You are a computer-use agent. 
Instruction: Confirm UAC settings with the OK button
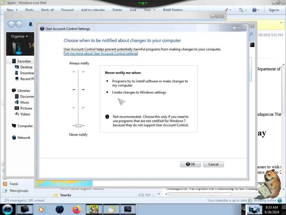point(190,164)
